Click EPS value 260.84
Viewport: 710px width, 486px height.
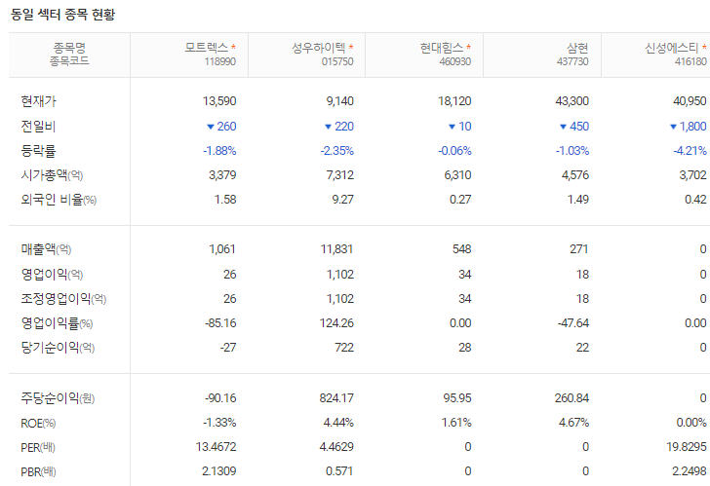572,398
